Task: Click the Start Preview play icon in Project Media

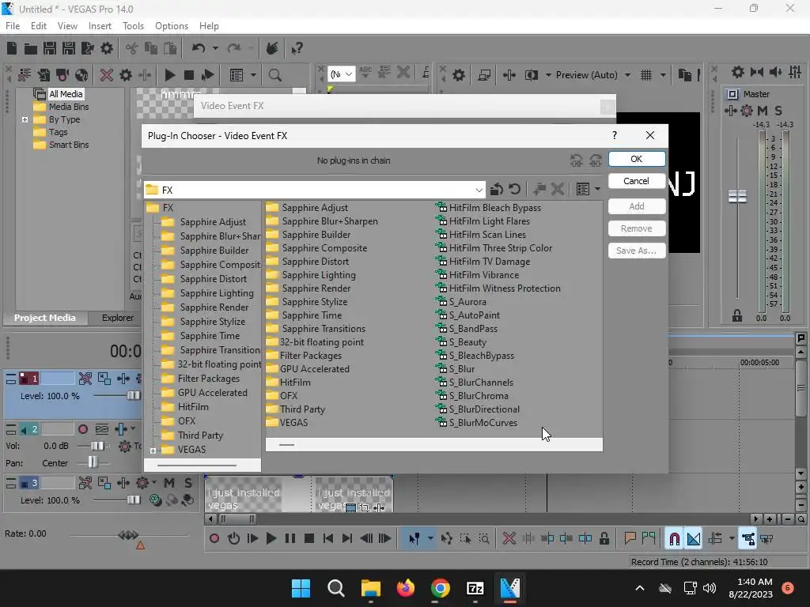Action: pyautogui.click(x=169, y=75)
